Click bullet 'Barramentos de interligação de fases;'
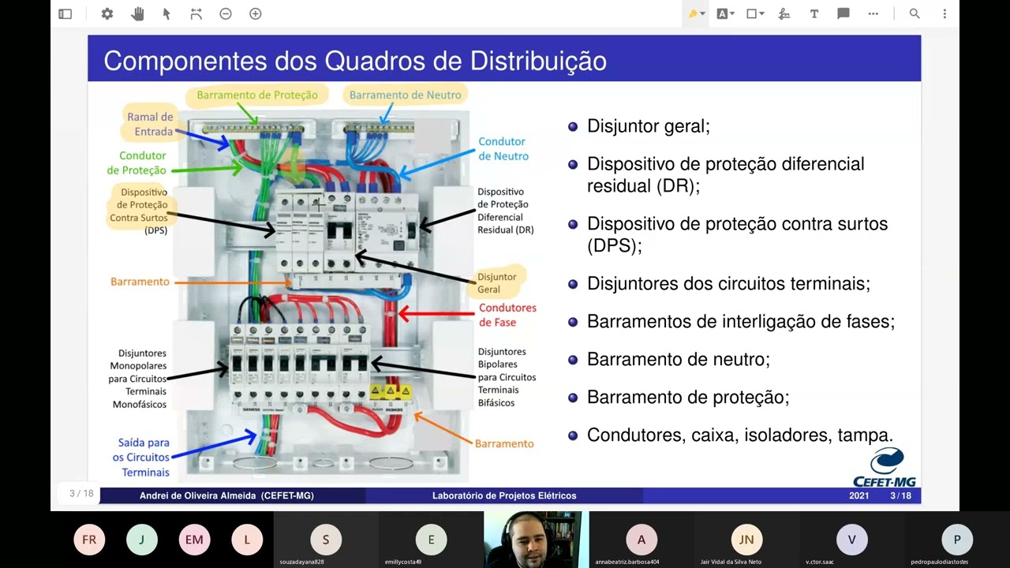Viewport: 1010px width, 568px height. tap(741, 321)
